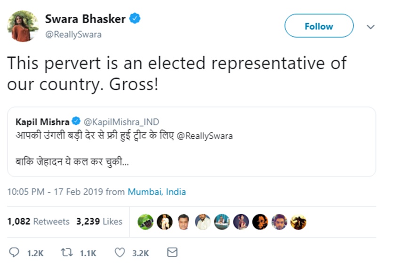Image resolution: width=400 pixels, height=276 pixels.
Task: Click Swara Bhasker's blue verified badge
Action: point(136,19)
